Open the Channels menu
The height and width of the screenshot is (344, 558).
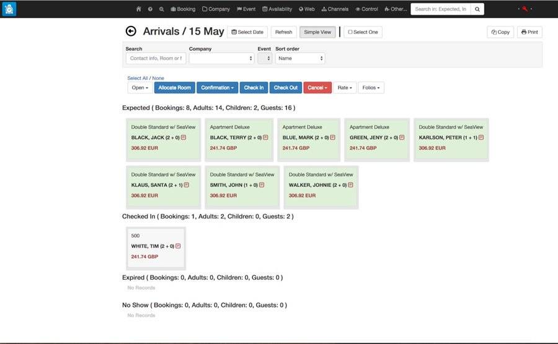[x=335, y=9]
